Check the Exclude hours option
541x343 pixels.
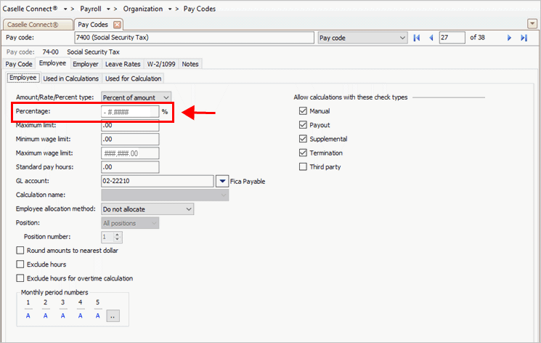point(20,265)
